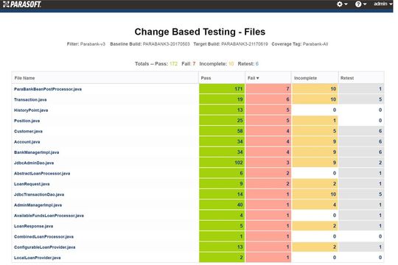Image resolution: width=398 pixels, height=265 pixels.
Task: Open AbstractLoanProcessor.java file link
Action: click(42, 174)
